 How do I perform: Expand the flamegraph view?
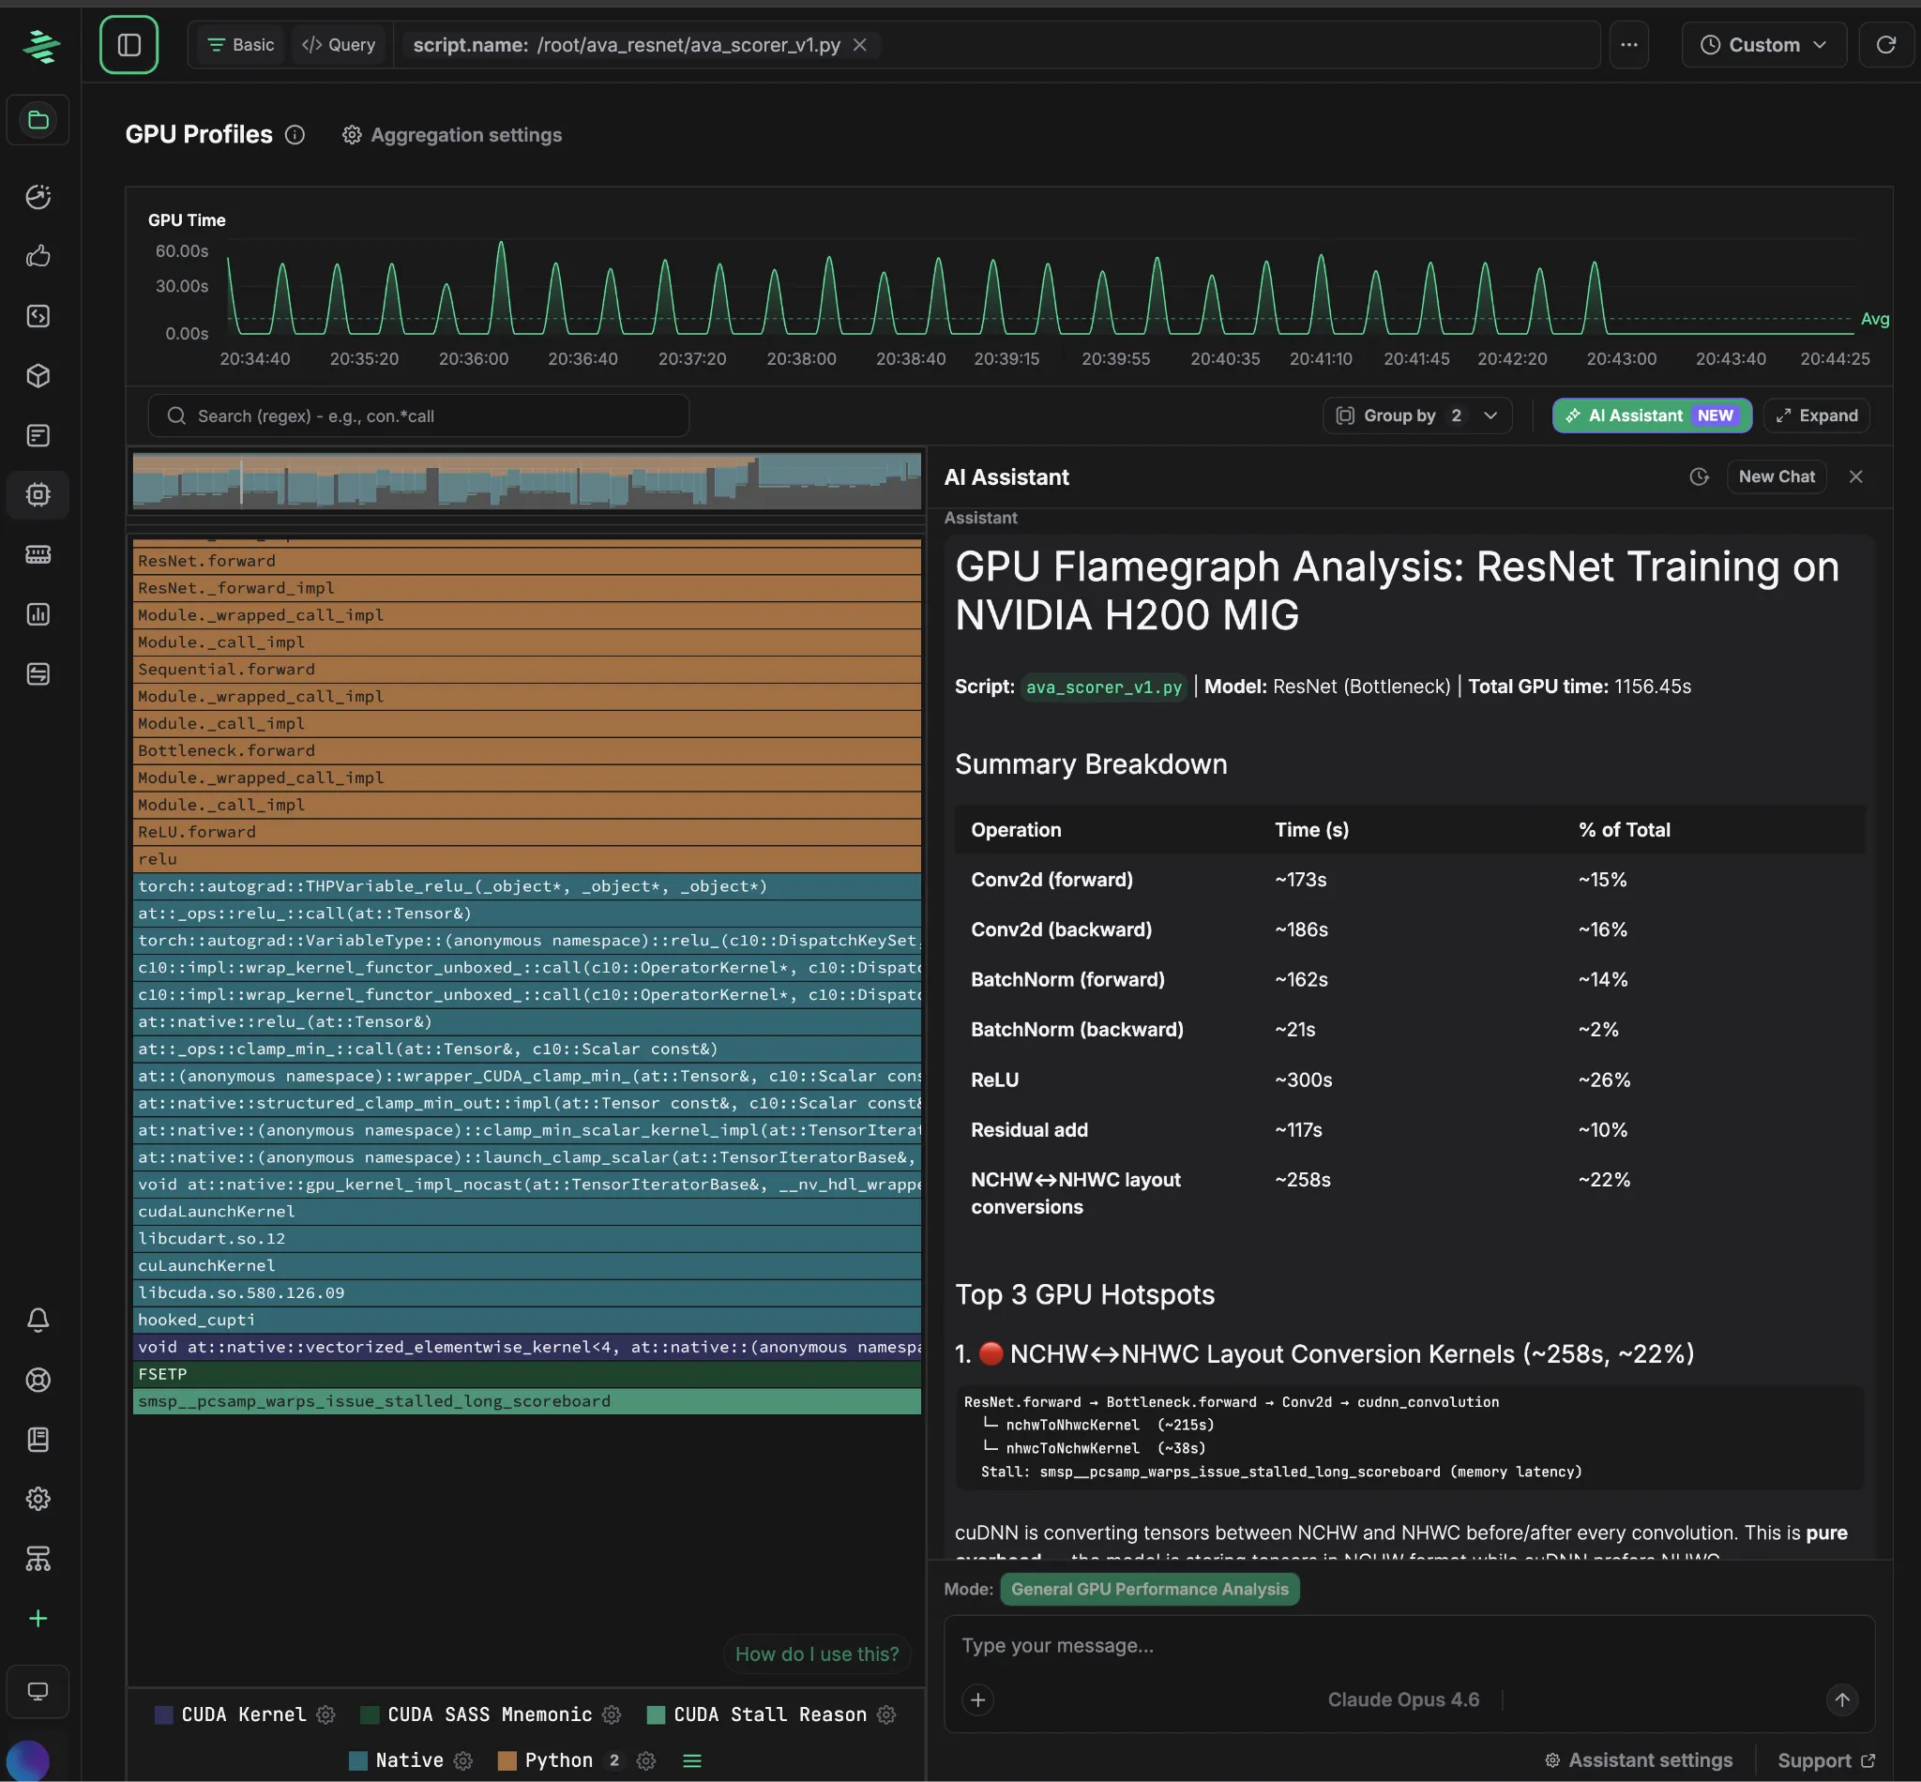click(1817, 415)
